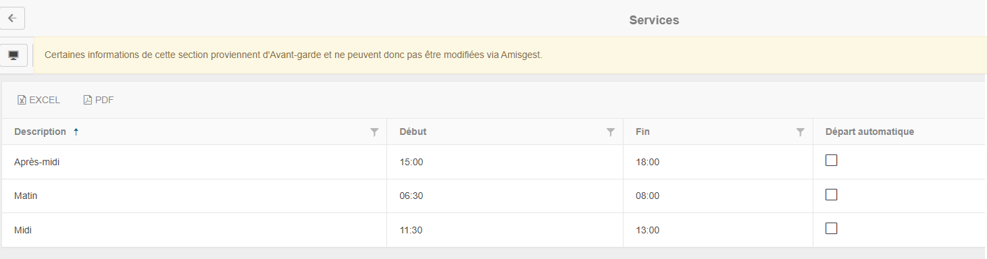
Task: Tick the Matin départ automatique checkbox
Action: (832, 194)
